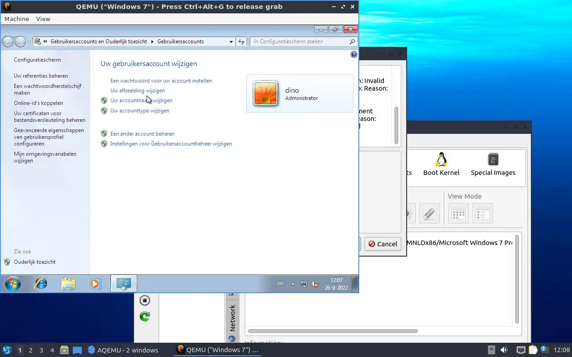This screenshot has width=572, height=357.
Task: Click Uw accountnaam wijzigen
Action: point(141,100)
